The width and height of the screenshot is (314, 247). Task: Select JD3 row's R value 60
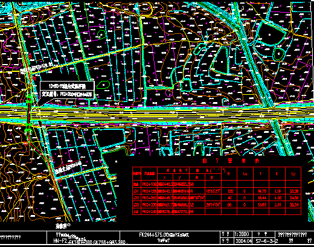[x=229, y=205]
